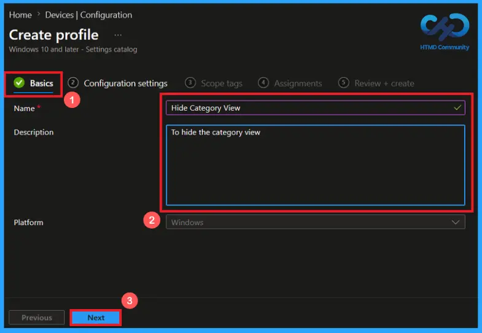Screen dimensions: 482x333
Task: Click the green checkmark on Basics step
Action: (x=19, y=83)
